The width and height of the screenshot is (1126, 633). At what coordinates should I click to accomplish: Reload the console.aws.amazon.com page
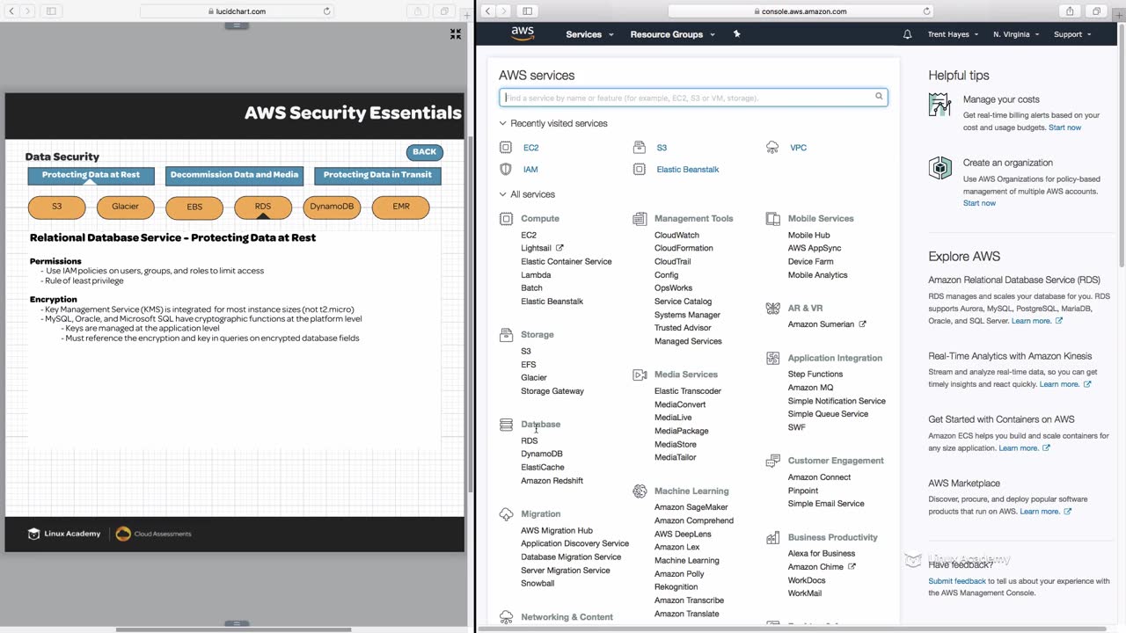926,11
